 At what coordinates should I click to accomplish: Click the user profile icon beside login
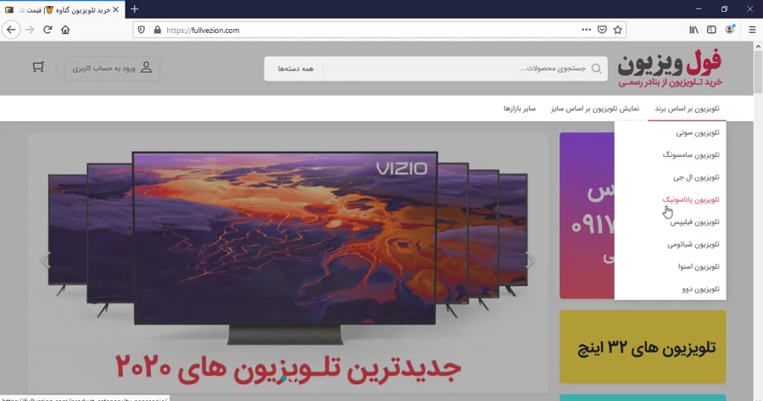pyautogui.click(x=146, y=68)
